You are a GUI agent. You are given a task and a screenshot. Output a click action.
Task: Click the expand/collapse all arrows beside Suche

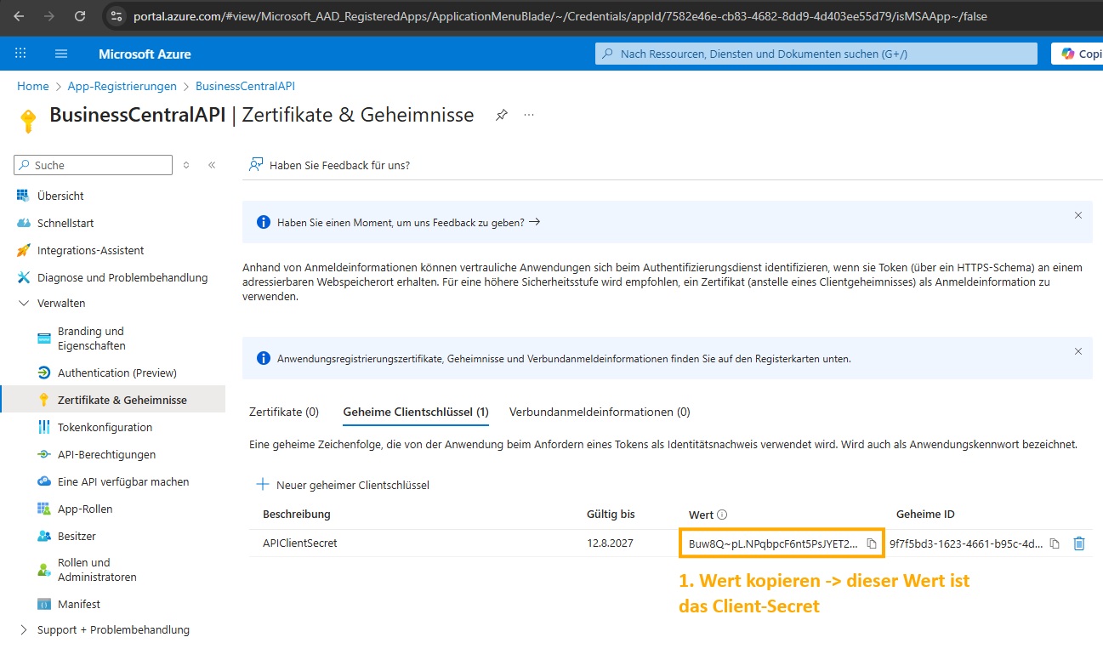pos(186,165)
